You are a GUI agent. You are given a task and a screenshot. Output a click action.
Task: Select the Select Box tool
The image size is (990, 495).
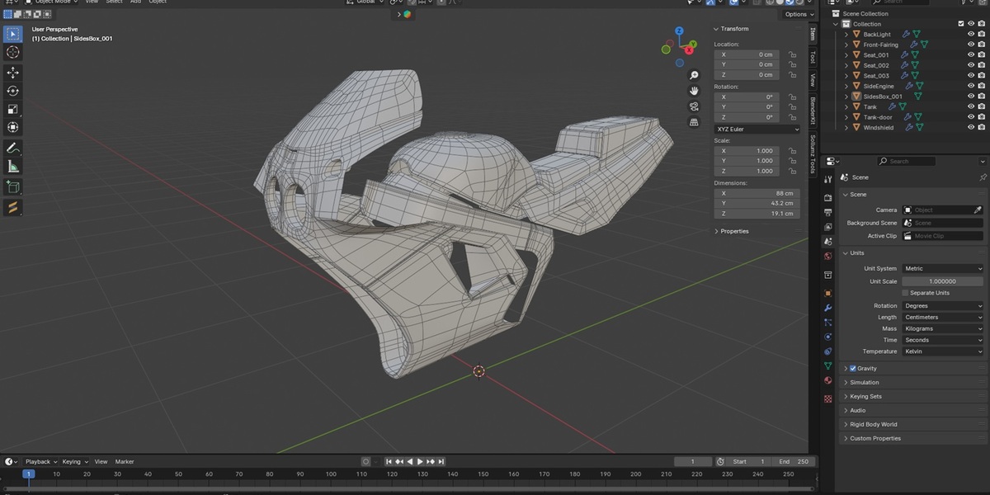pos(13,34)
